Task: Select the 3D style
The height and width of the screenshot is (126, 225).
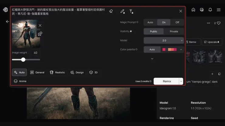Action: tap(94, 73)
